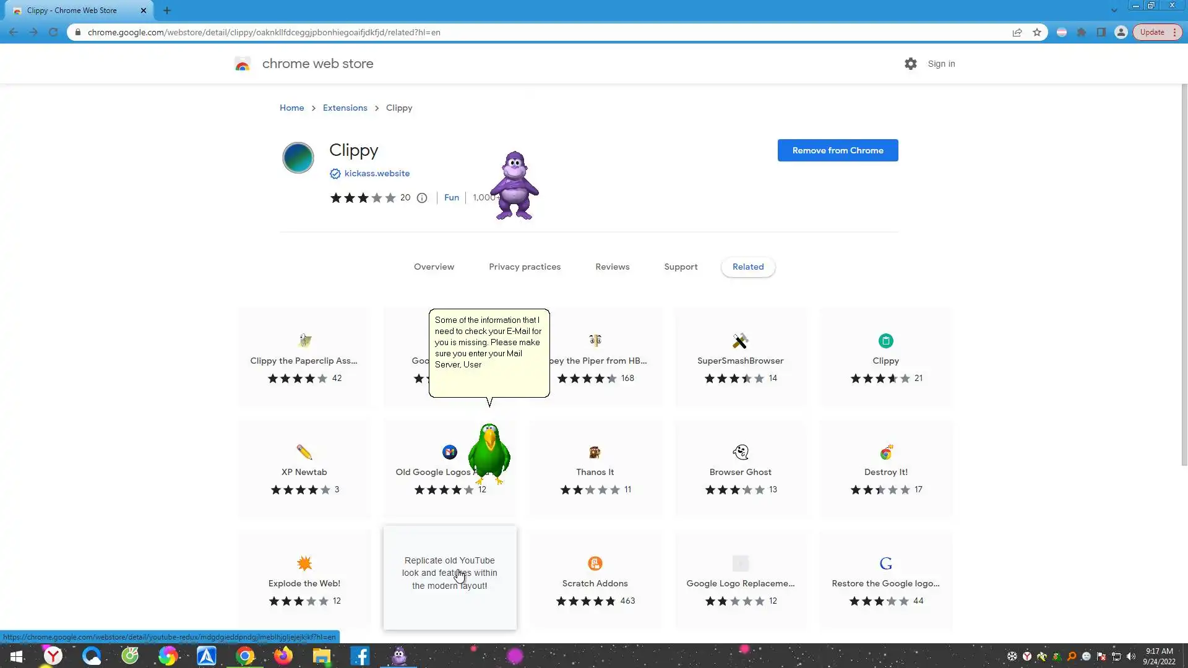Go to Extensions breadcrumb link
Viewport: 1188px width, 668px height.
pos(345,108)
